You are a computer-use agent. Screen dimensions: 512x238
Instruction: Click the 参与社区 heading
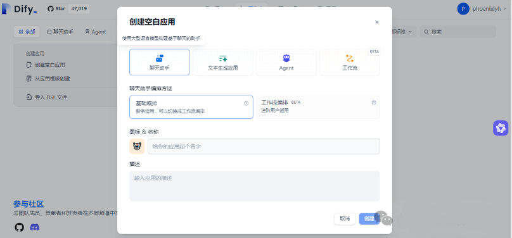[29, 204]
